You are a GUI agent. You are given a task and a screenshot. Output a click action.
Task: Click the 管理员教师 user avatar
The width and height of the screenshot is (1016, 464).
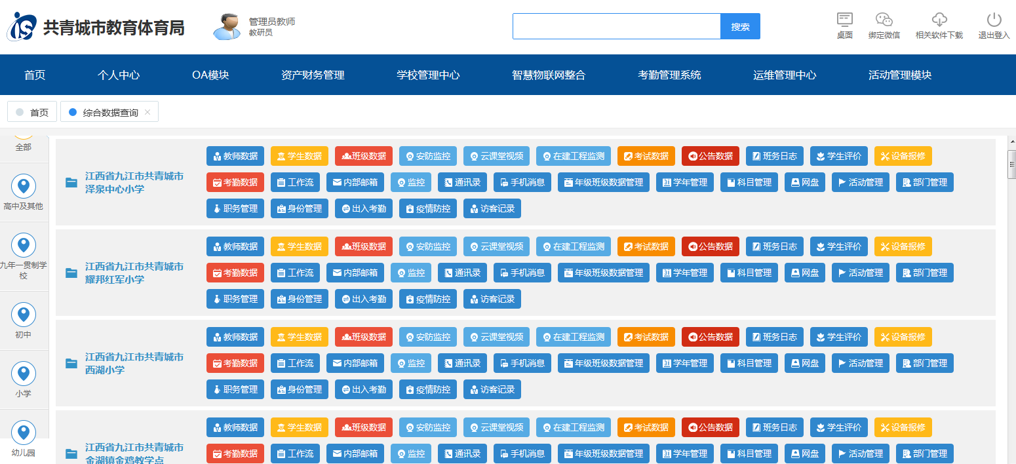227,26
